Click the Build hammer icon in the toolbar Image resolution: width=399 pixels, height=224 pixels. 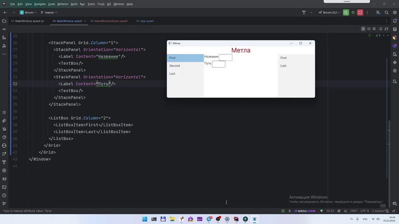pyautogui.click(x=304, y=12)
